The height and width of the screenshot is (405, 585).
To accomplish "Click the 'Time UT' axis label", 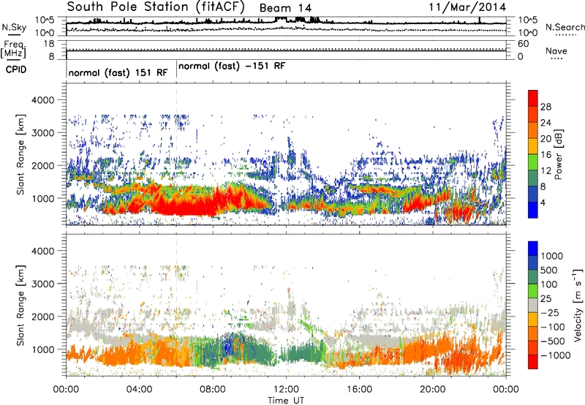I will click(x=286, y=401).
